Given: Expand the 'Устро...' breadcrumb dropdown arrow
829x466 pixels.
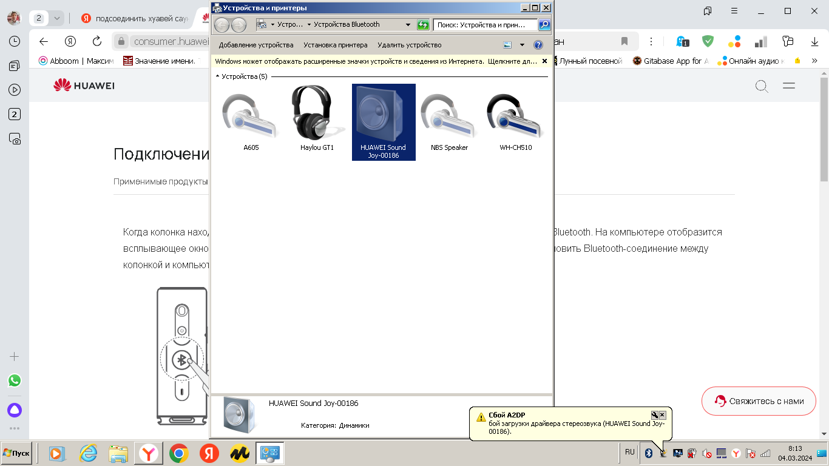Looking at the screenshot, I should click(309, 25).
